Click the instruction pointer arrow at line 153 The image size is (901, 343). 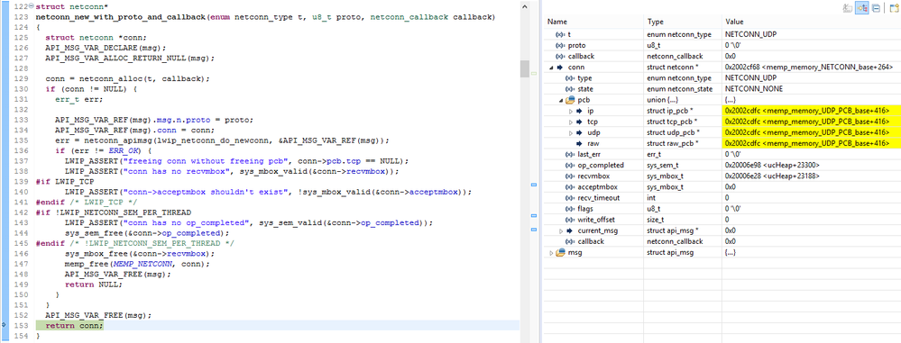[4, 325]
